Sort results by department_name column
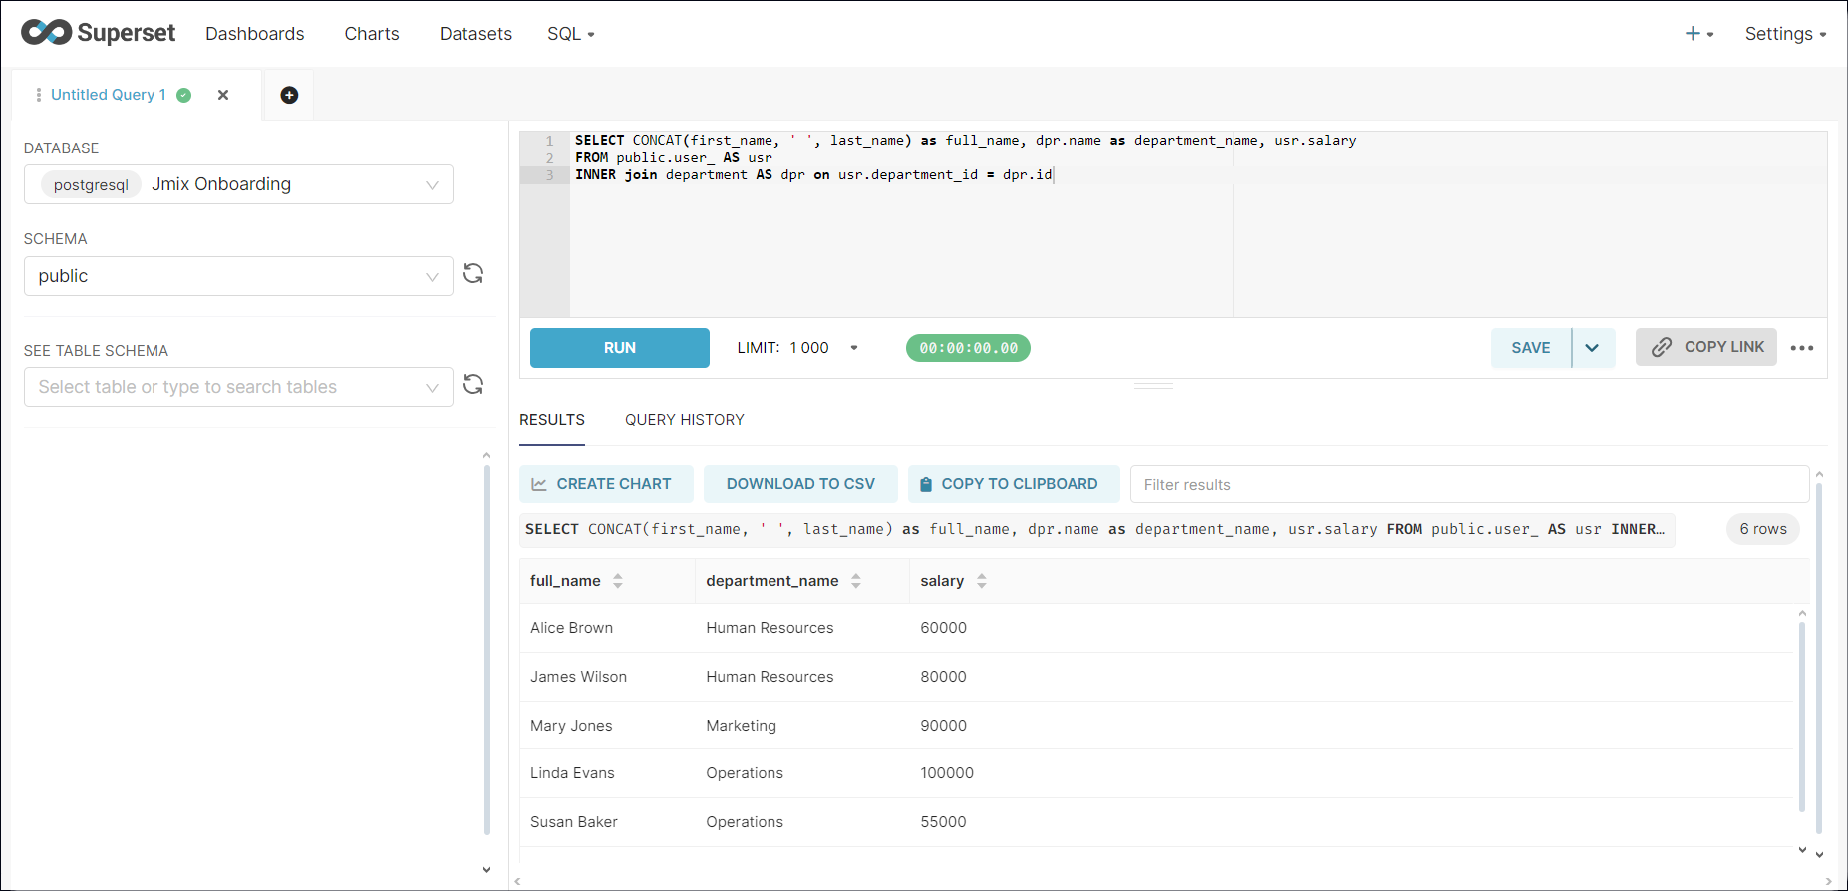This screenshot has width=1848, height=891. [856, 581]
